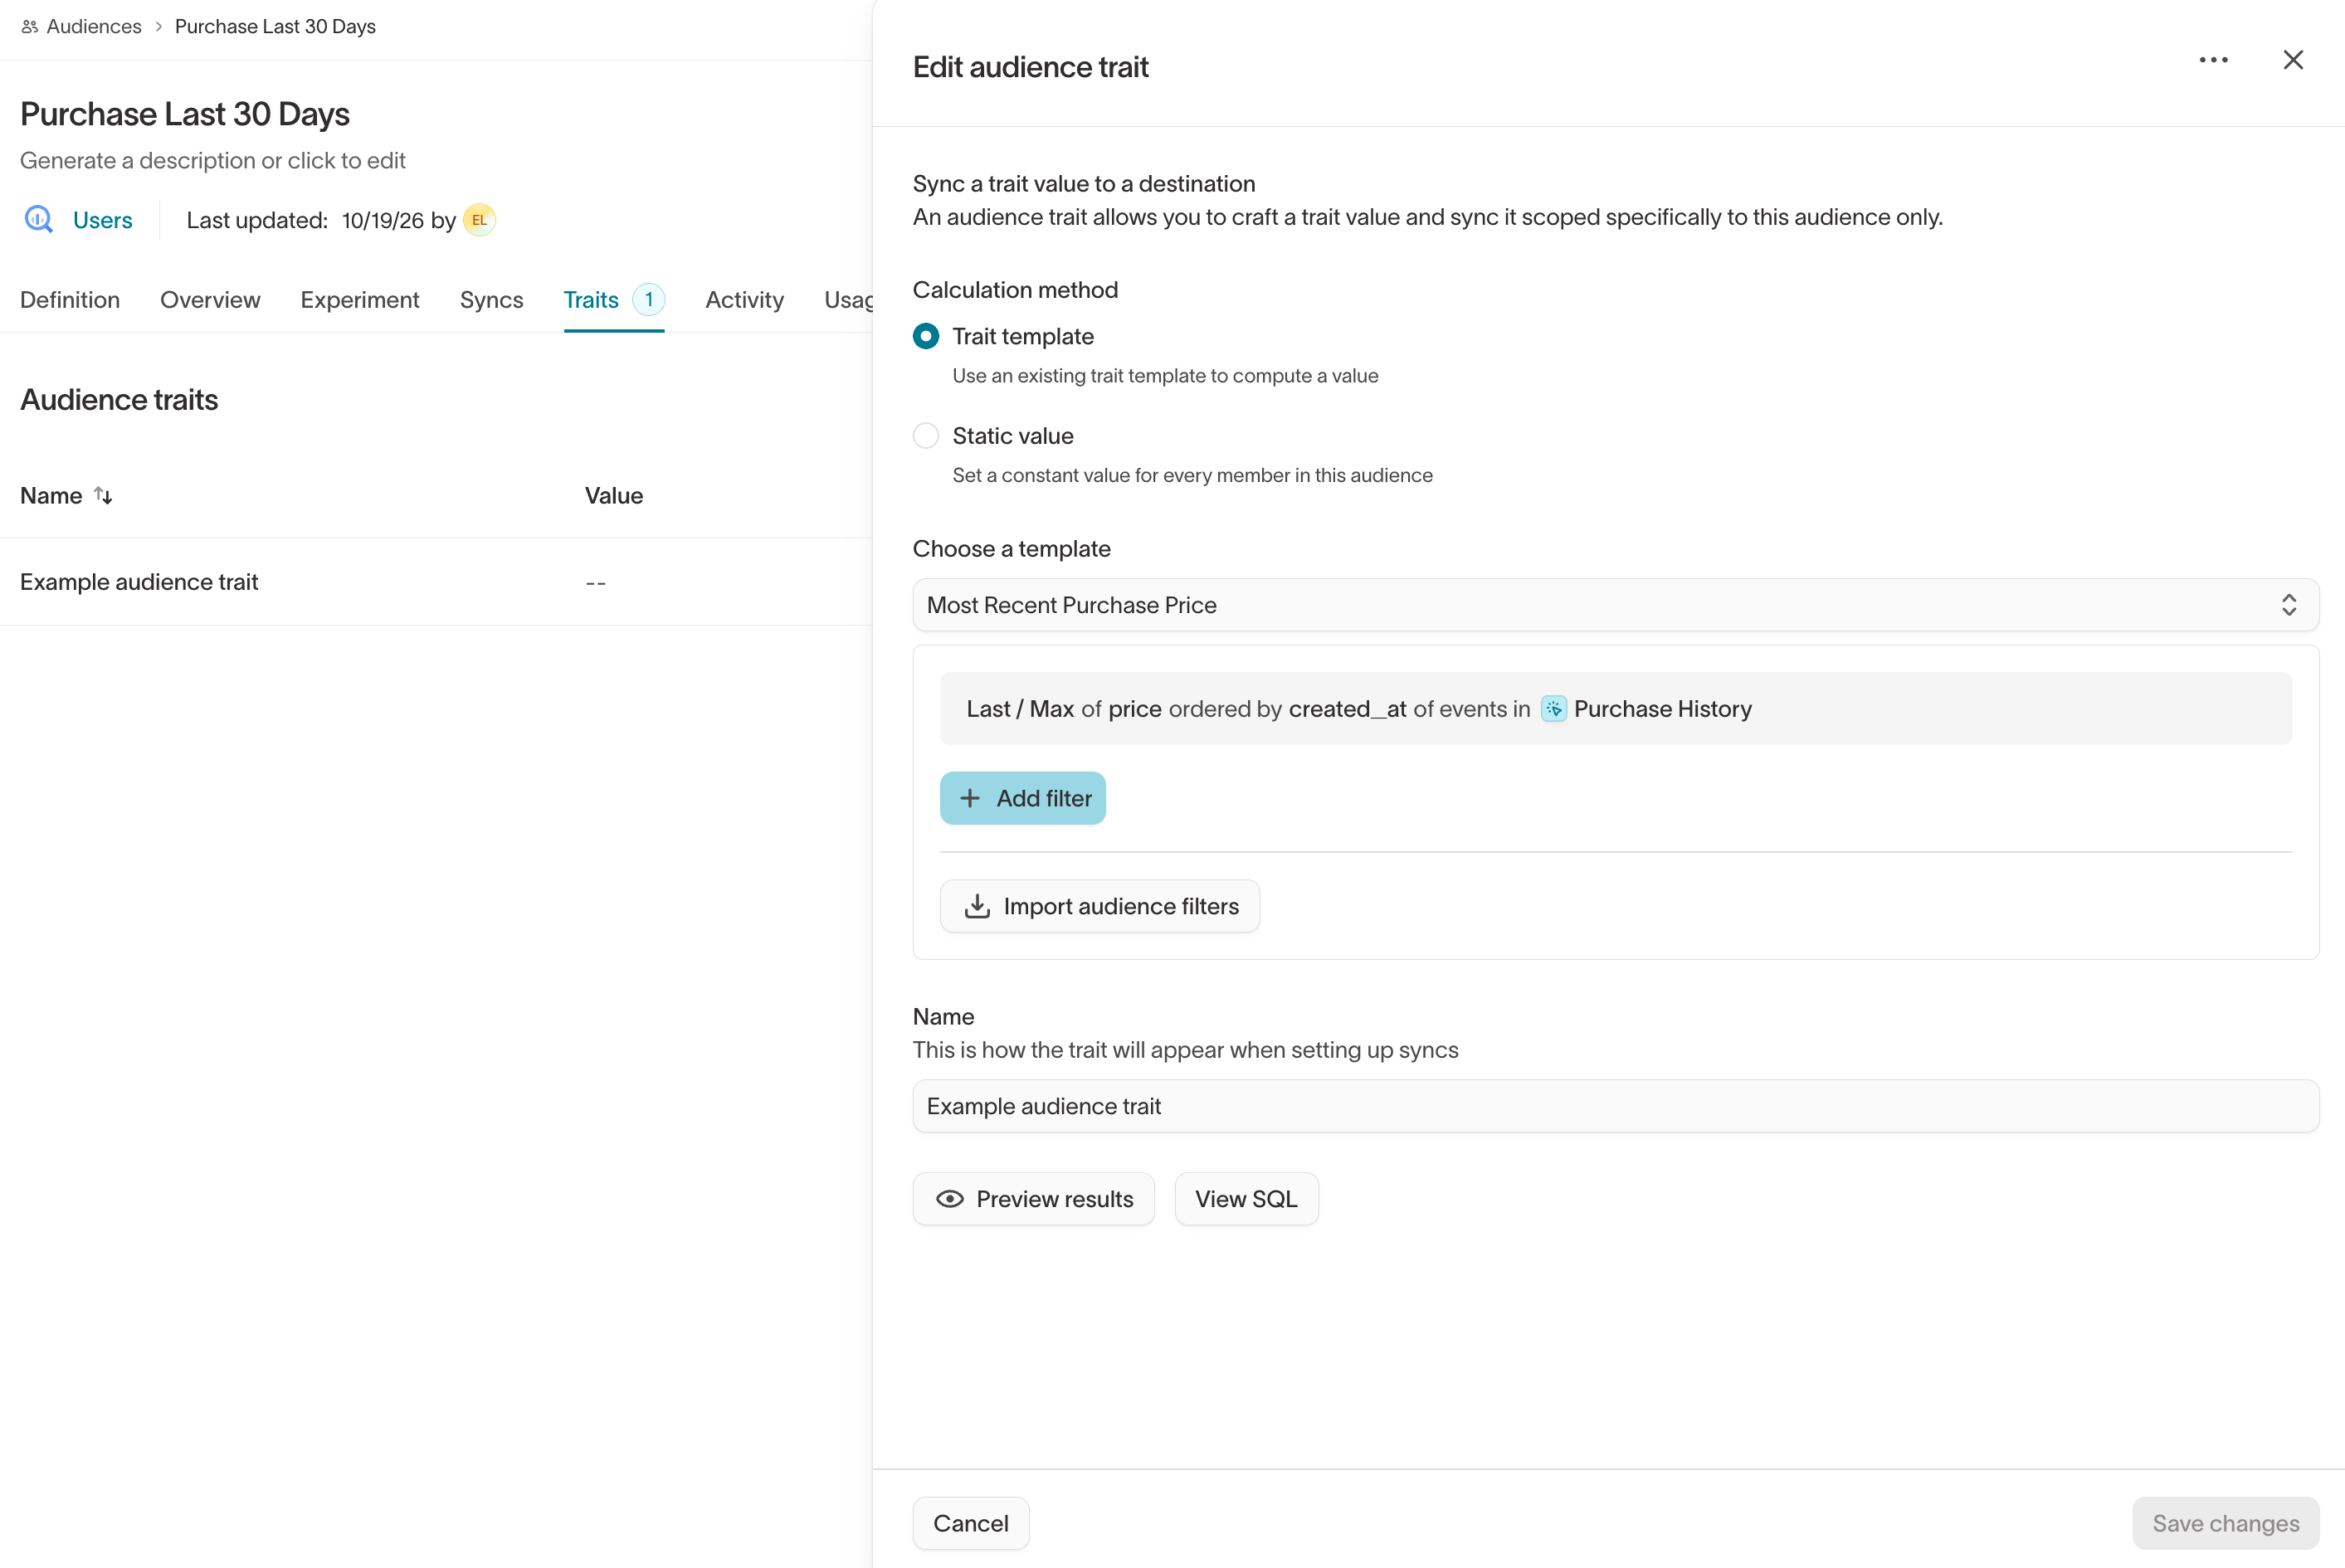Select the Static value radio option

(x=926, y=436)
